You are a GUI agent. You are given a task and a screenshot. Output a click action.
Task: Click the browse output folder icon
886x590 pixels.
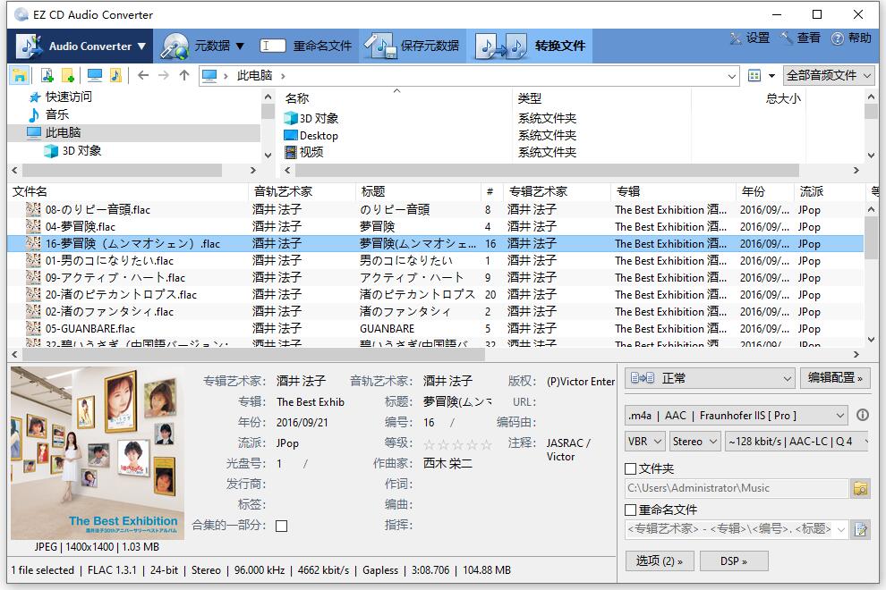point(861,488)
